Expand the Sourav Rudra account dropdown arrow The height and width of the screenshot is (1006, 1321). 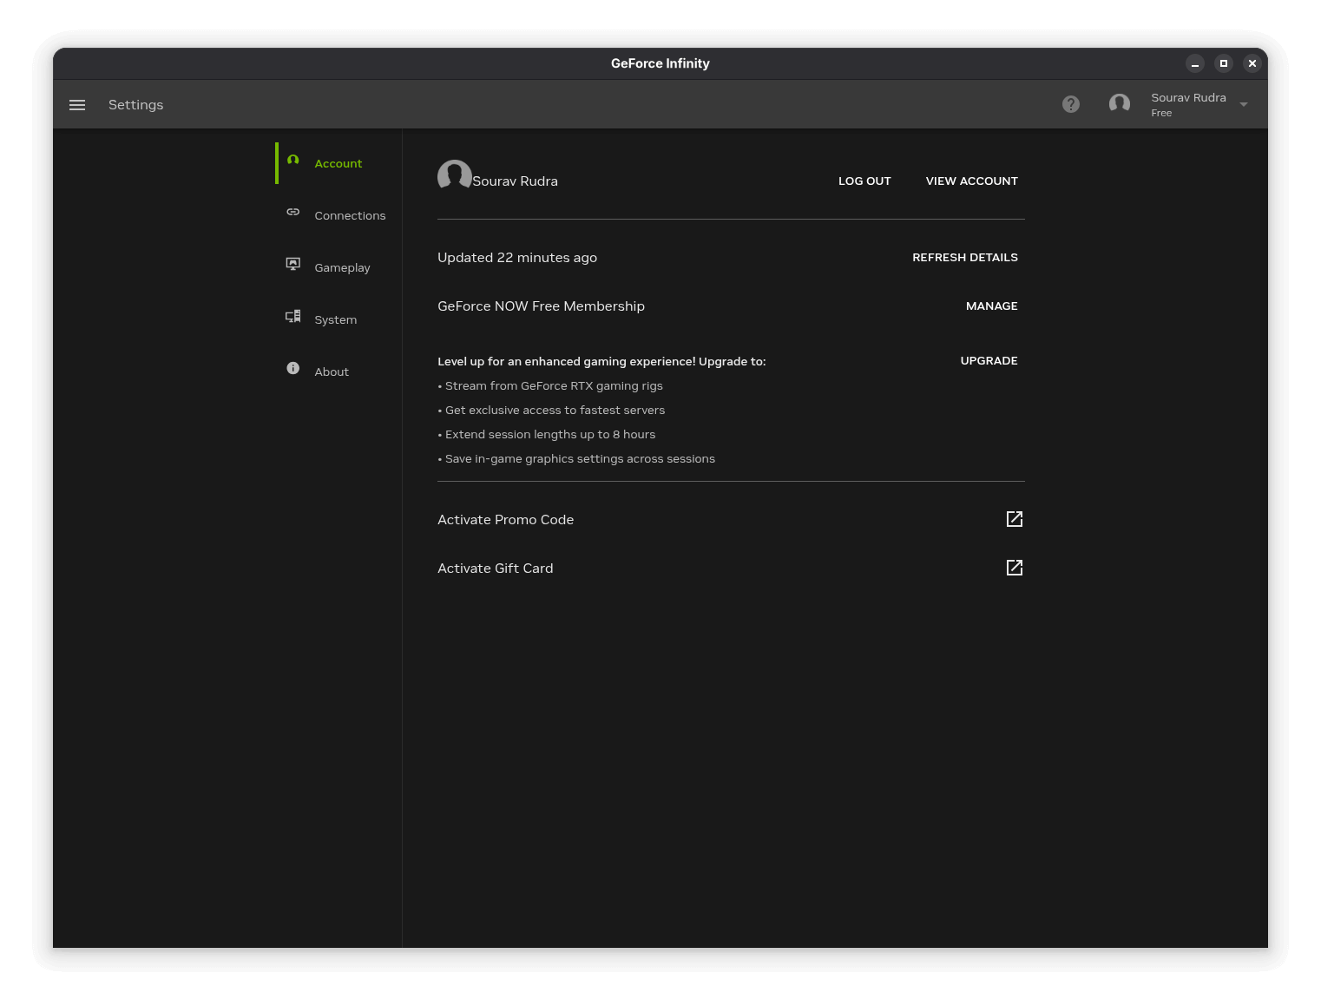point(1244,105)
